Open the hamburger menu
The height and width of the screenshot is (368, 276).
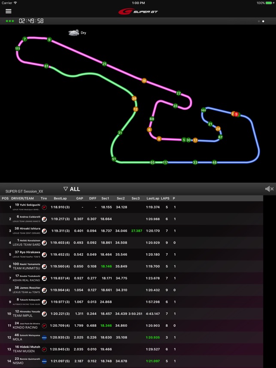click(x=9, y=11)
